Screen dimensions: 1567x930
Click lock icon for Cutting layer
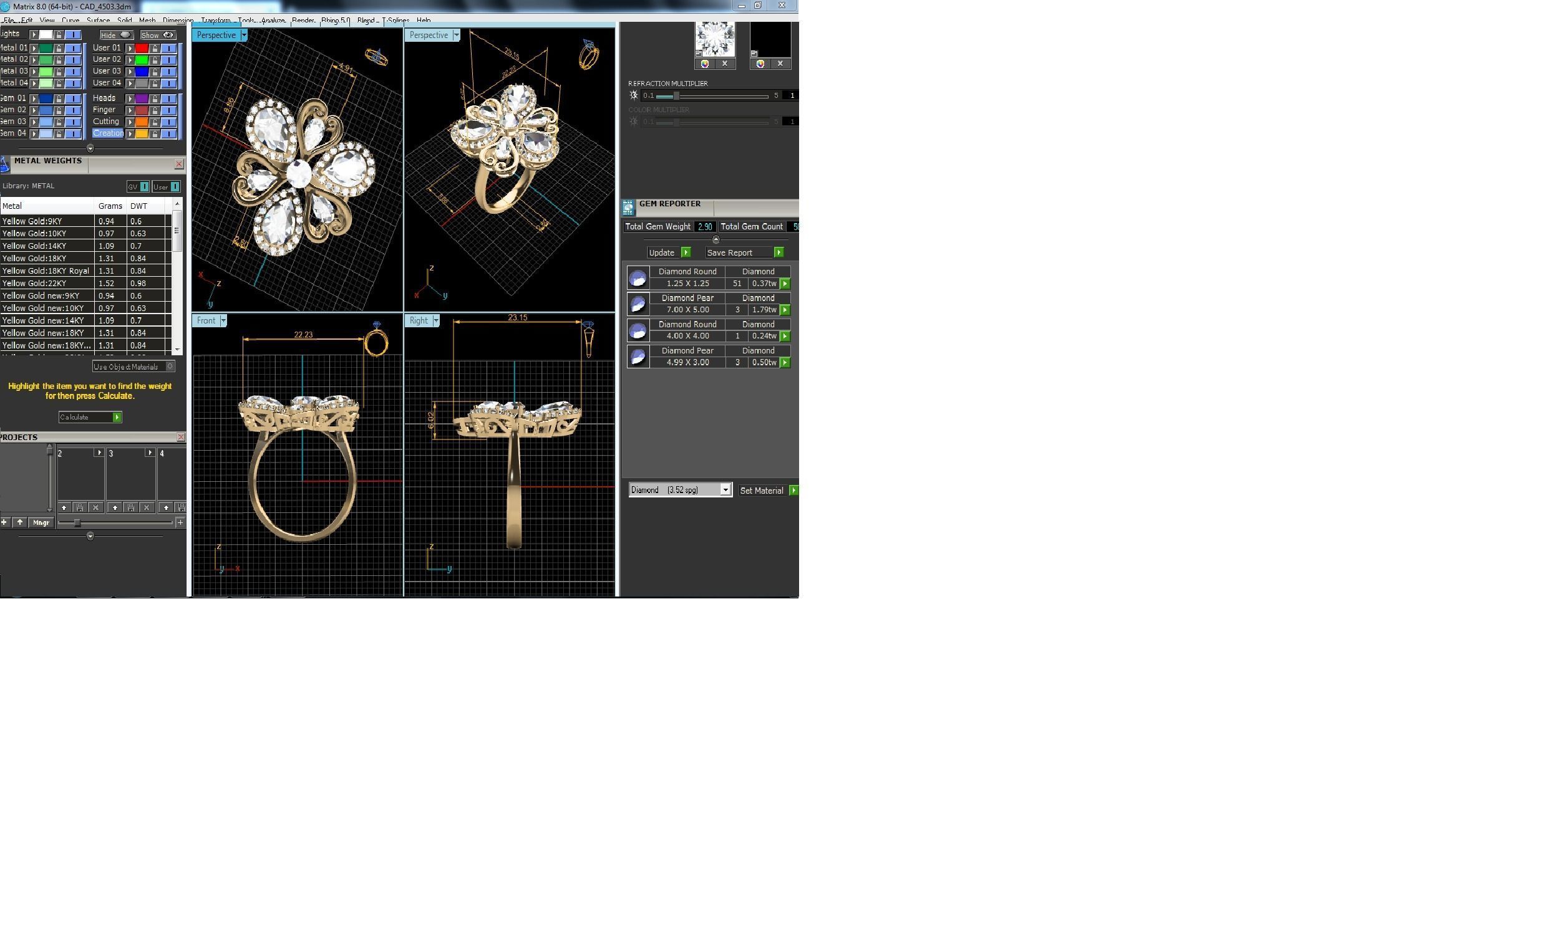pyautogui.click(x=154, y=122)
